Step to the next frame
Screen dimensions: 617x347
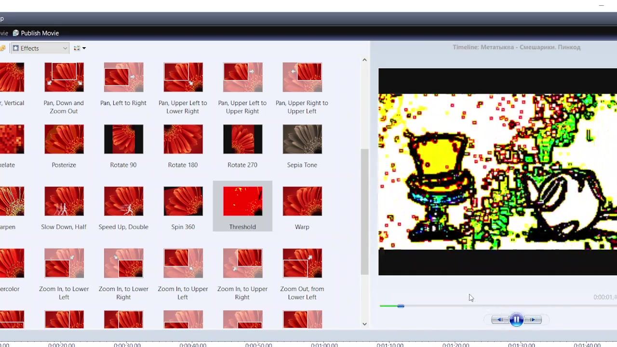(533, 320)
